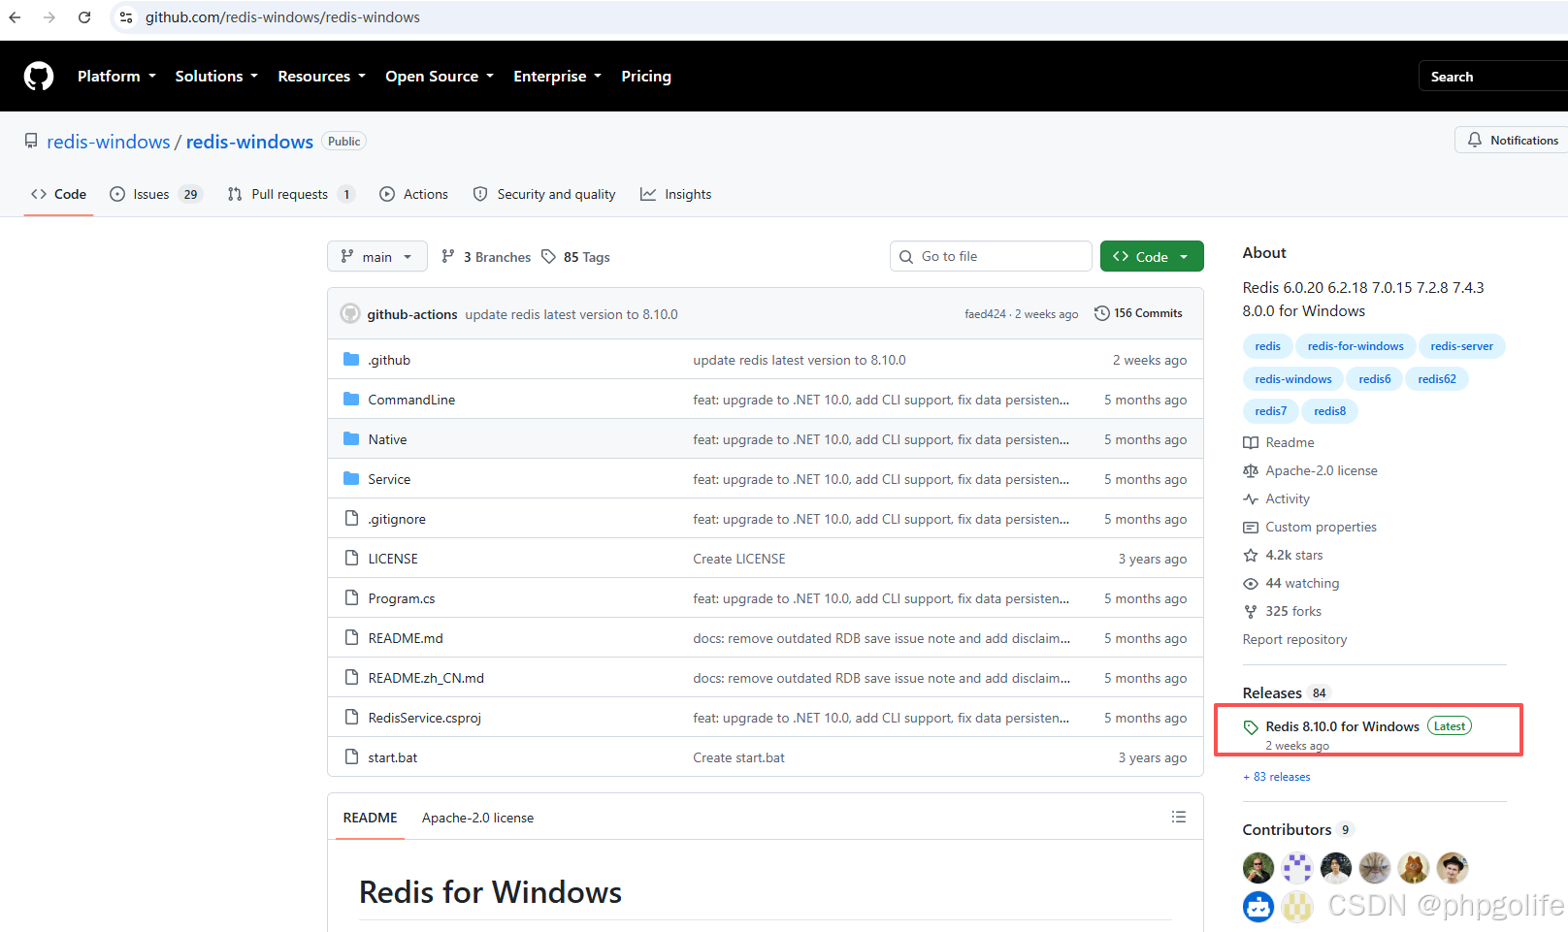Click the repository icon before redis-windows owner
Image resolution: width=1568 pixels, height=932 pixels.
point(31,142)
